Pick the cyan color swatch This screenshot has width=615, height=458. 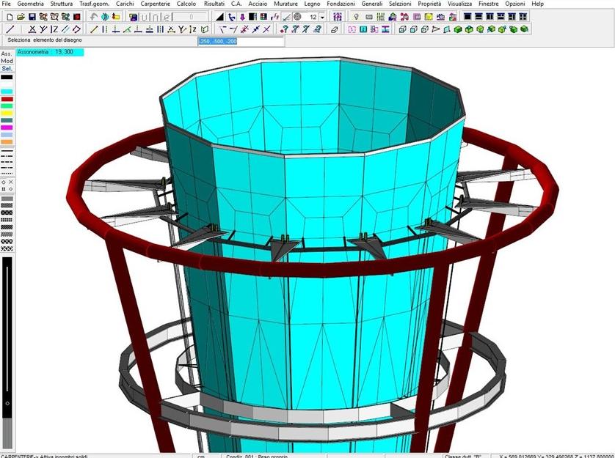coord(7,92)
